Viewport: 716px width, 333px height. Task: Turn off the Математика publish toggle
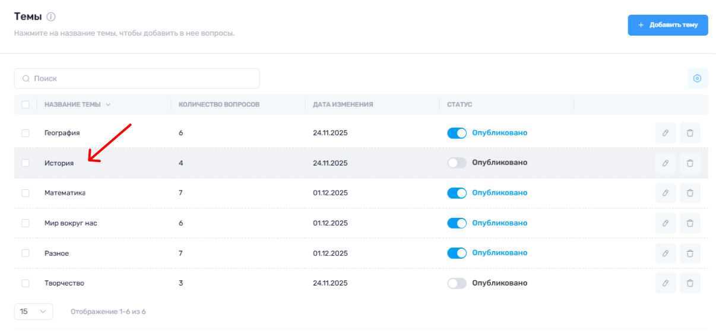point(457,193)
